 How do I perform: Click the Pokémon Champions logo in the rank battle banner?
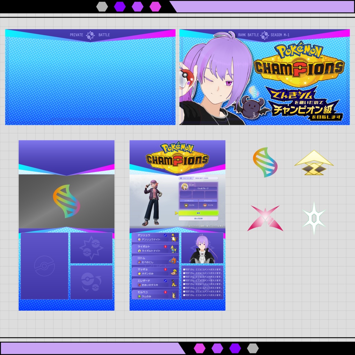(x=299, y=64)
